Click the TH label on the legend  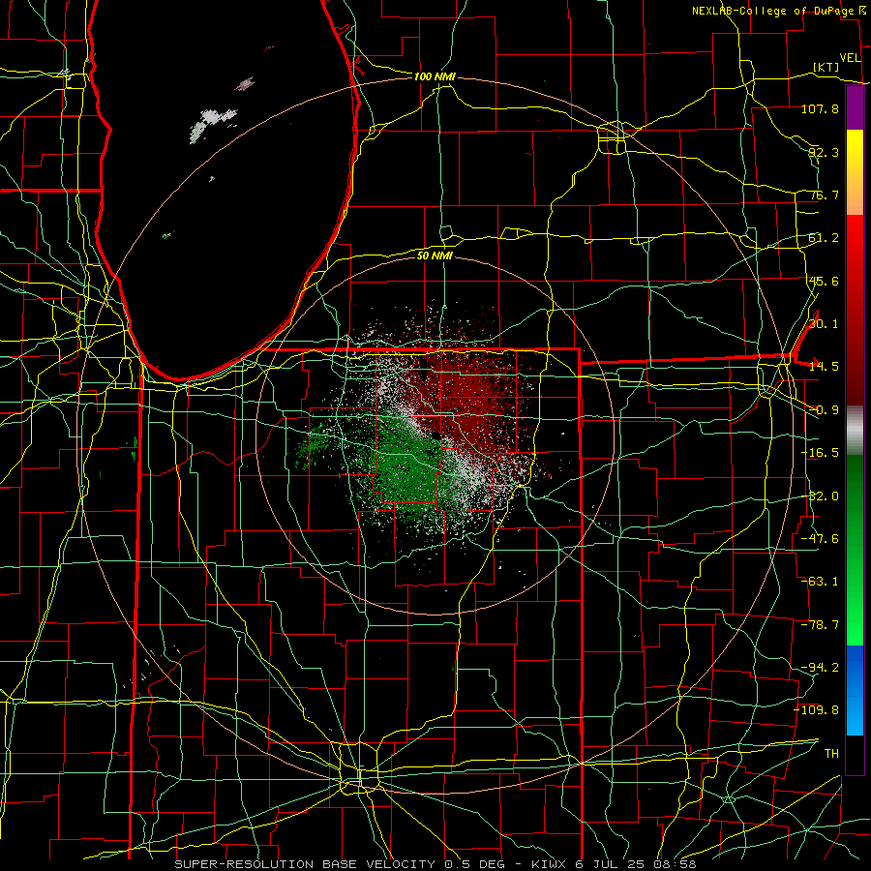click(831, 754)
